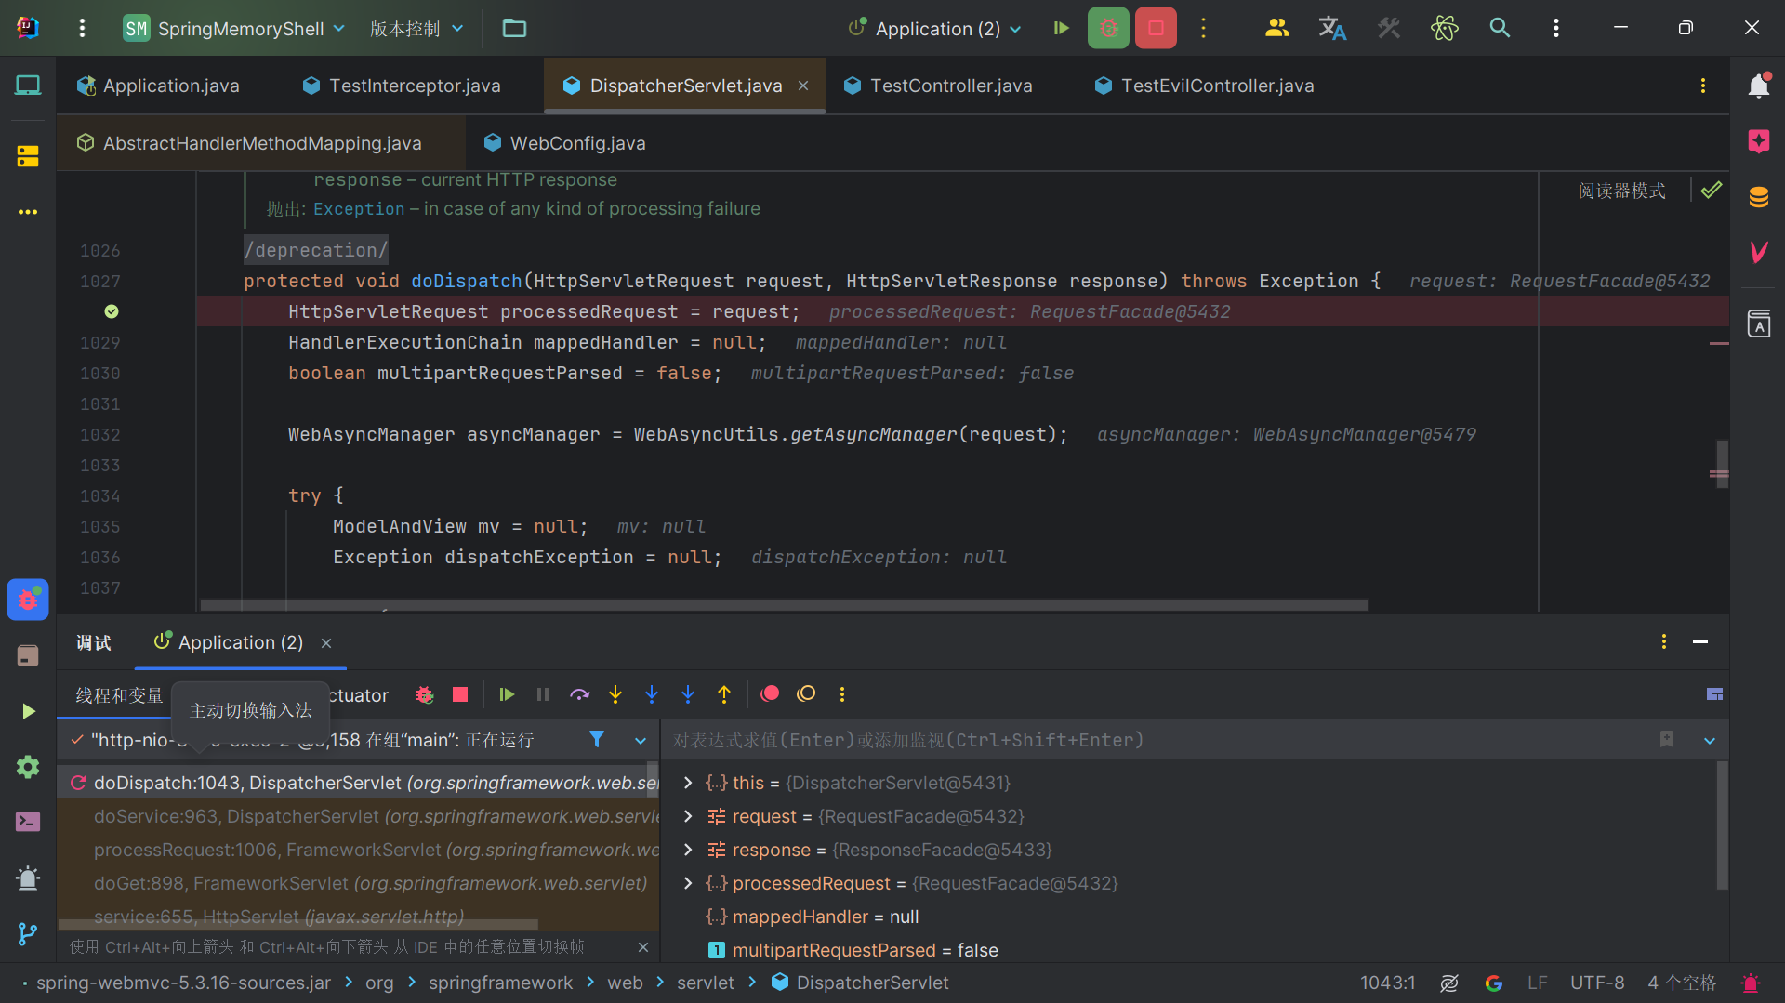Click the Run Application green play icon
The height and width of the screenshot is (1003, 1785).
(1061, 28)
